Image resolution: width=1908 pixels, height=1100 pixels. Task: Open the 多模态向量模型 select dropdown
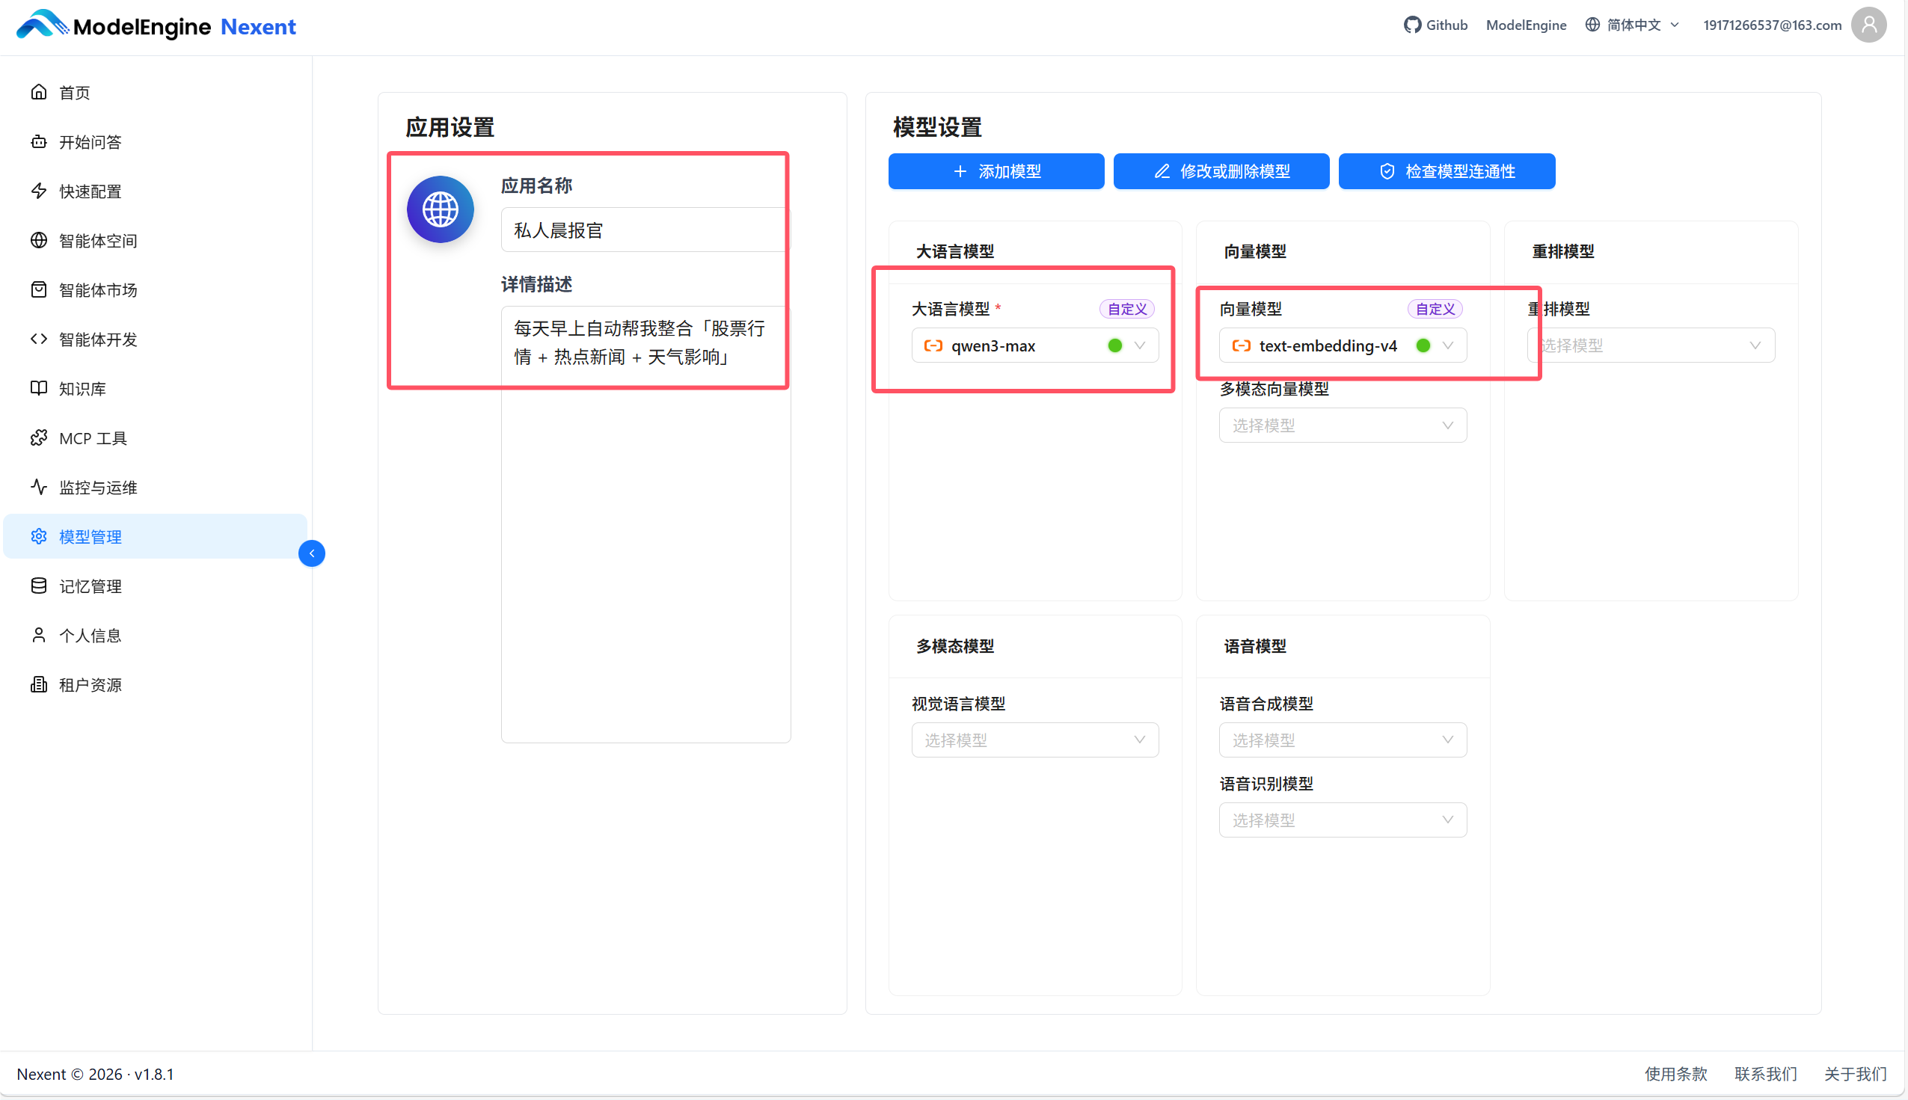[x=1343, y=425]
